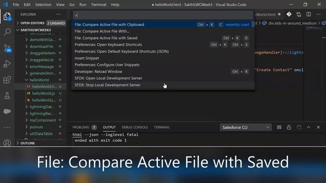Viewport: 326px width, 183px height.
Task: Click the command palette input field
Action: (x=163, y=15)
